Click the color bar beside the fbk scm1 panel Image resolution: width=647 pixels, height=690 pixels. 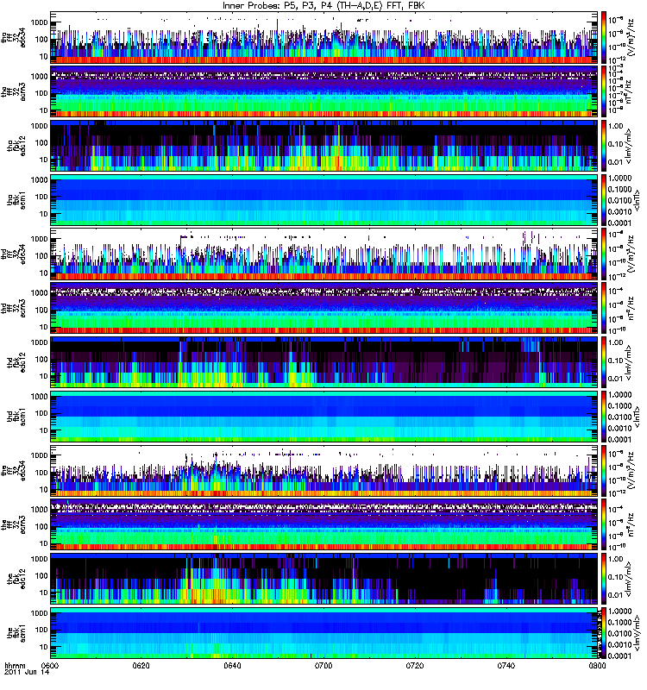coord(604,633)
